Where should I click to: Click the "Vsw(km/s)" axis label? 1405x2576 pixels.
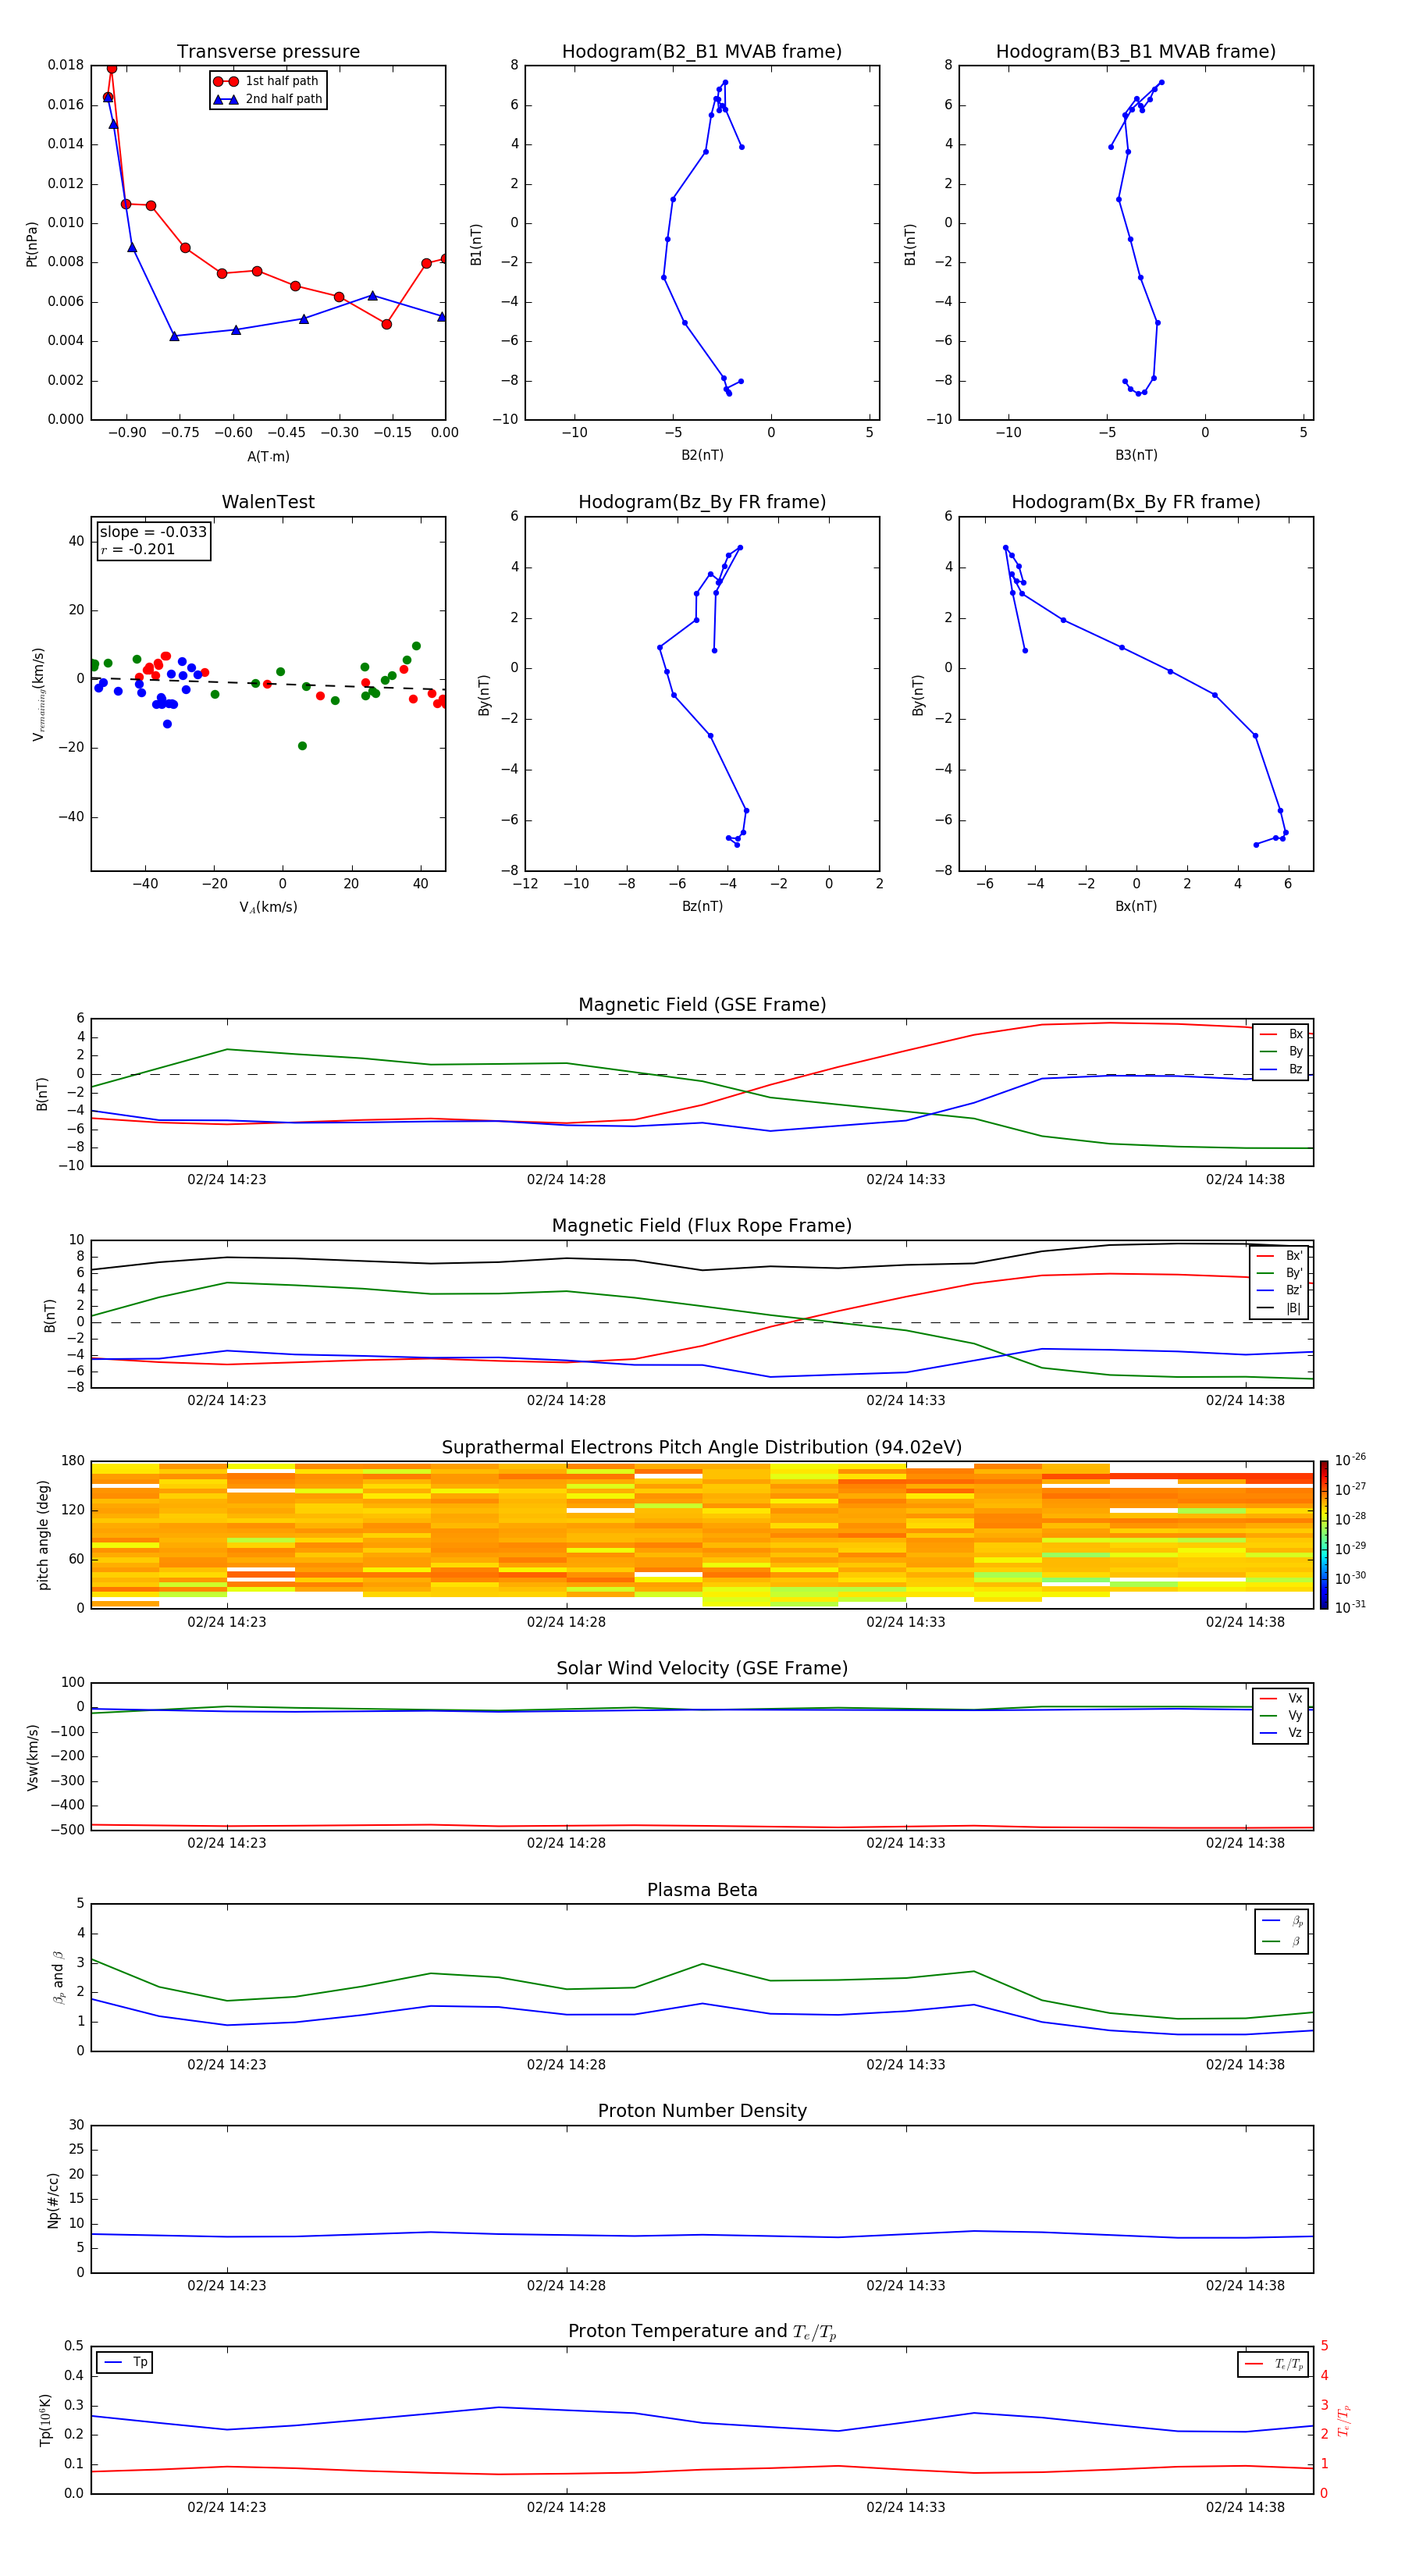coord(33,1757)
